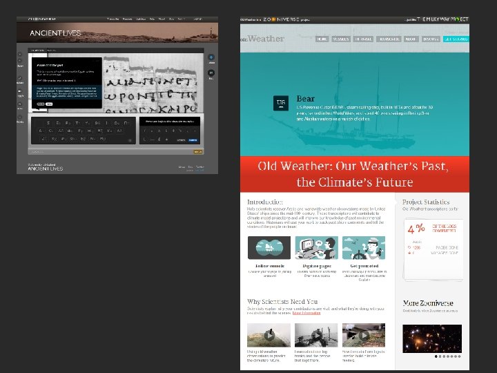This screenshot has height=373, width=497.
Task: Click the yellow button below the keyboard panel
Action: click(197, 152)
